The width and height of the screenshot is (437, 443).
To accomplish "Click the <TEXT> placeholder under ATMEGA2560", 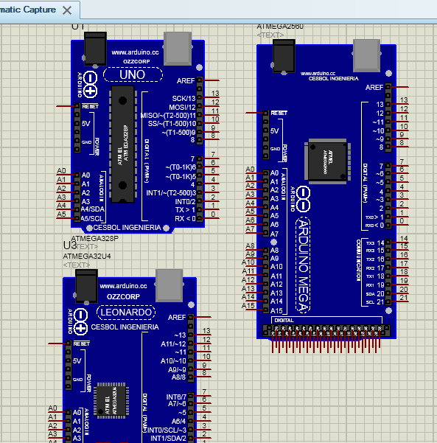I will pyautogui.click(x=270, y=35).
